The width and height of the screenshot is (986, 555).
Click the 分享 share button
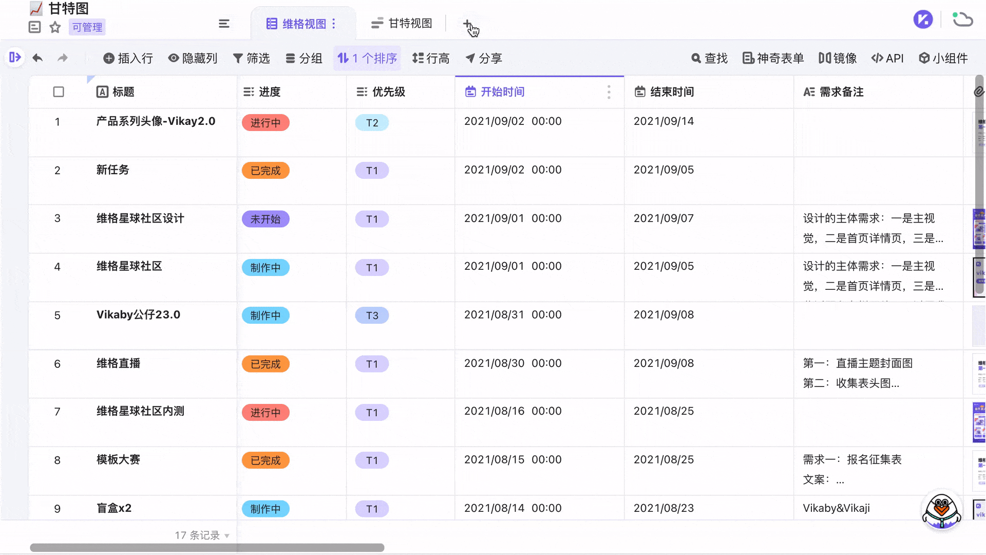(x=484, y=59)
